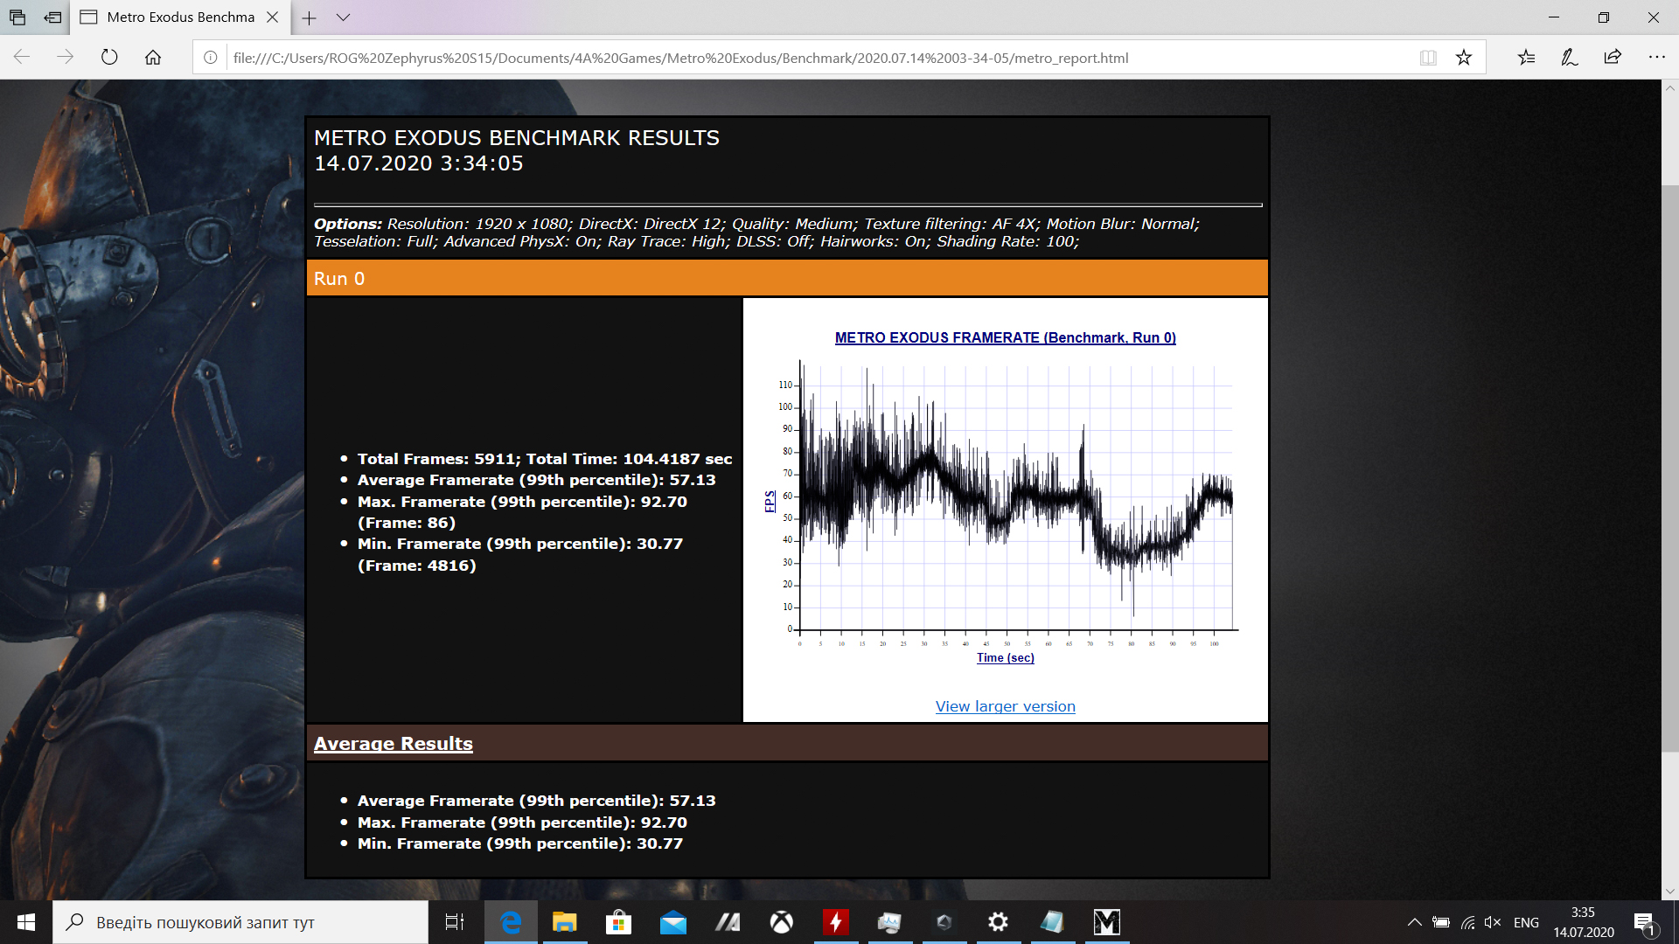This screenshot has width=1679, height=944.
Task: Open Edge Settings and more menu
Action: point(1656,58)
